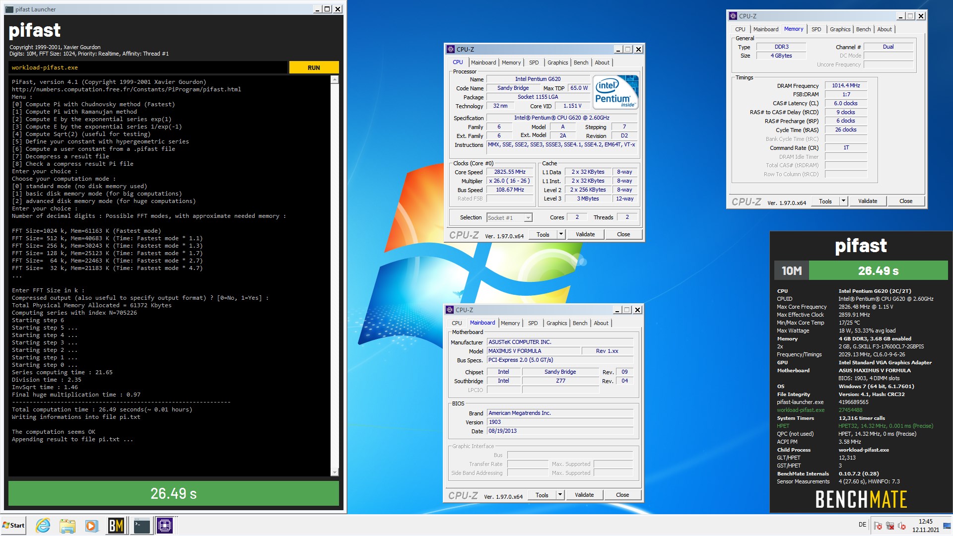The width and height of the screenshot is (953, 536).
Task: Click pifast console scrollbar down arrow
Action: pyautogui.click(x=335, y=472)
